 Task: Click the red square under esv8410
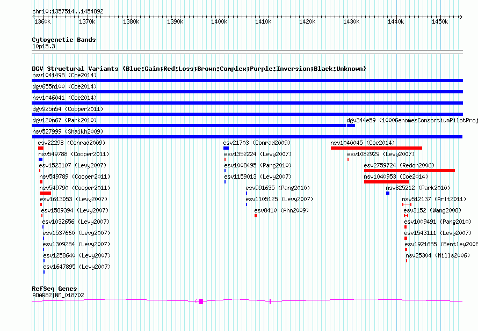pyautogui.click(x=256, y=216)
